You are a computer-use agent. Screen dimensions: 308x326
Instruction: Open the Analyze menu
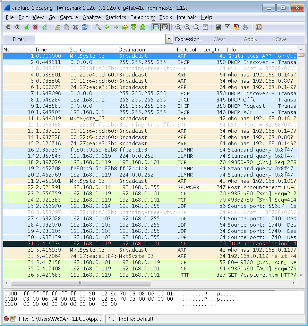coord(92,17)
